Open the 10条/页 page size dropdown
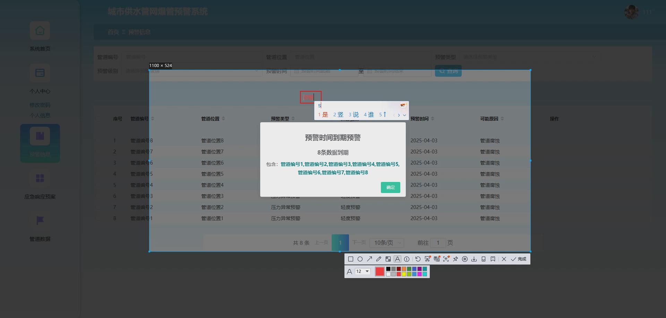The image size is (666, 318). (386, 243)
